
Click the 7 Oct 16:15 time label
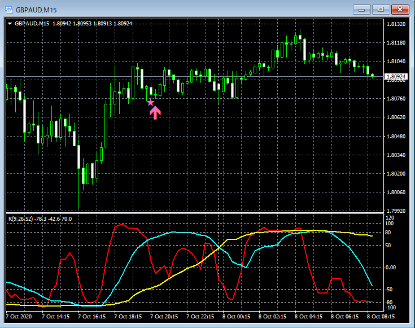click(92, 316)
